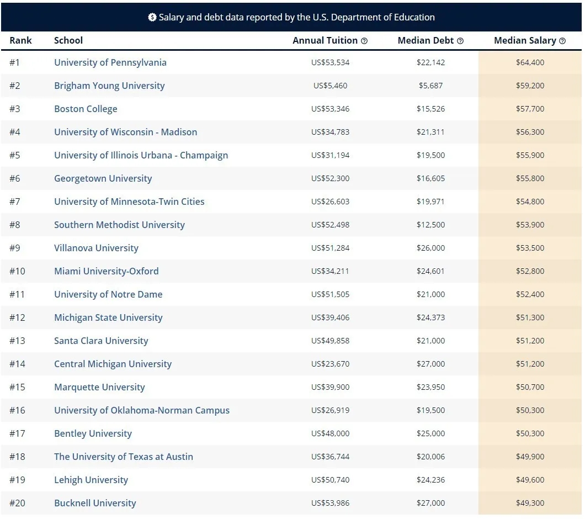Click the dollar icon in the banner
585x519 pixels.
152,17
